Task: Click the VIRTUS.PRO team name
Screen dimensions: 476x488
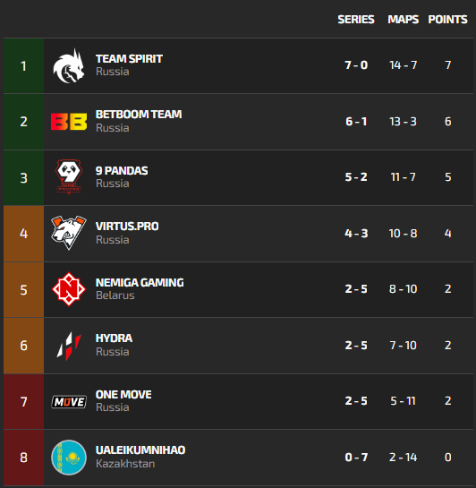Action: [x=127, y=227]
